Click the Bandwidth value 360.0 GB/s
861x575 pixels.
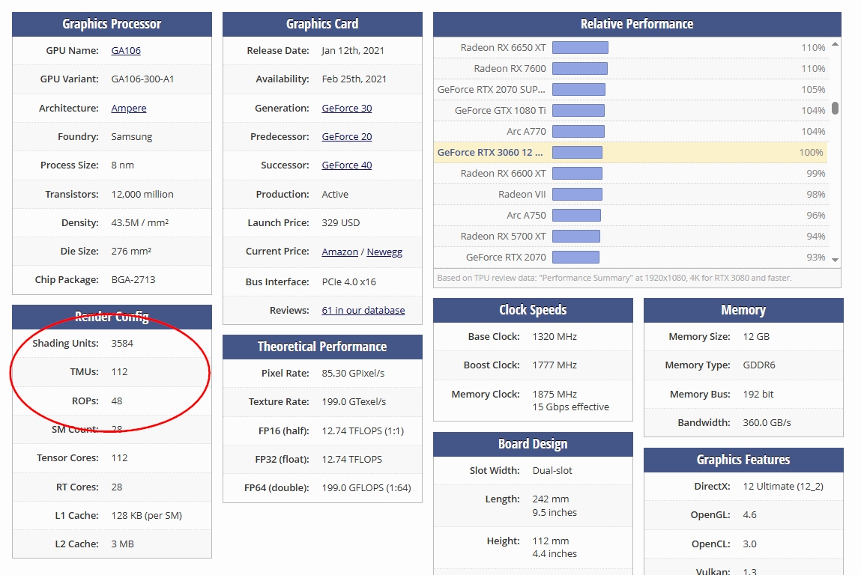point(767,423)
